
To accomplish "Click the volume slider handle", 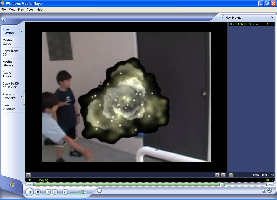I will pyautogui.click(x=82, y=192).
